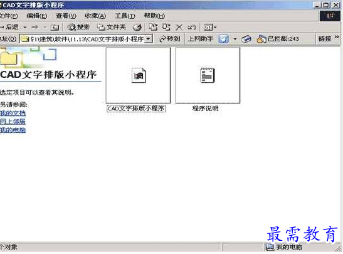Maximize the explorer window
Viewport: 343px width, 254px height.
click(326, 5)
